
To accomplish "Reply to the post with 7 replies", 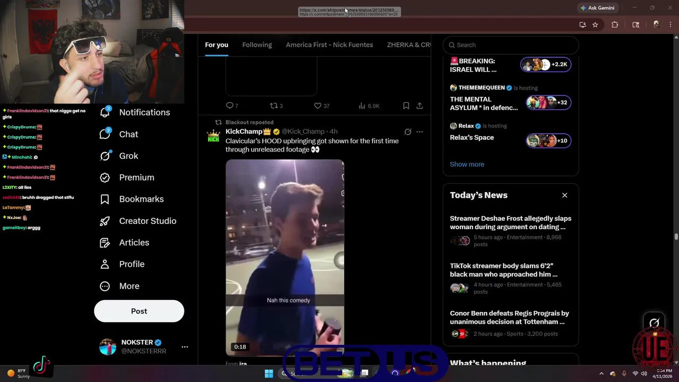I will (x=232, y=106).
